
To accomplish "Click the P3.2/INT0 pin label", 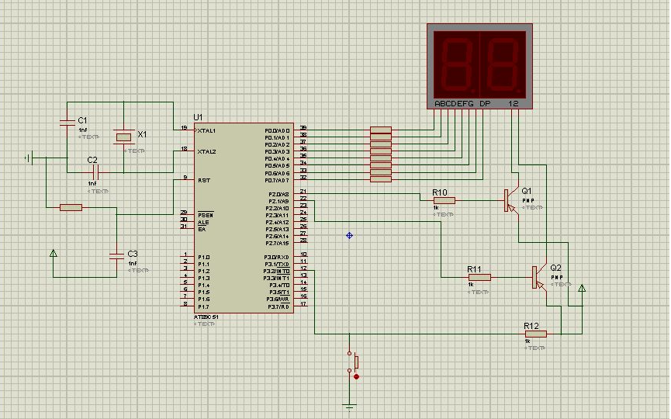I will coord(276,272).
